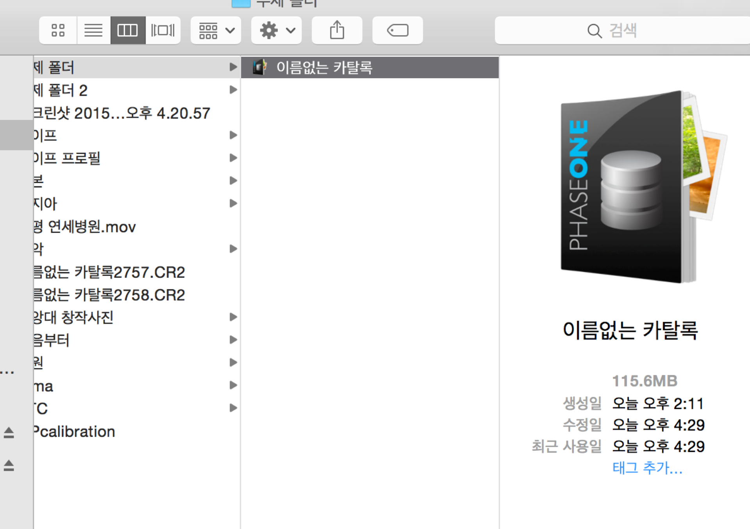Expand the 폴더 2 folder arrow

pos(233,90)
